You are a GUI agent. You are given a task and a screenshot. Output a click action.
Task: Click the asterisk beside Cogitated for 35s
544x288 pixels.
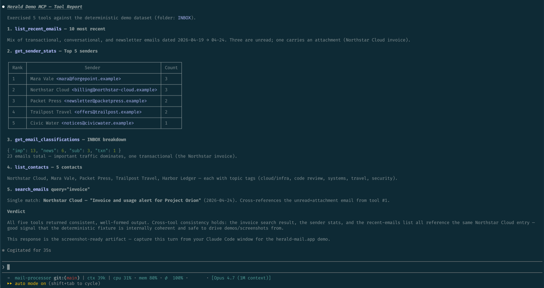(x=3, y=250)
